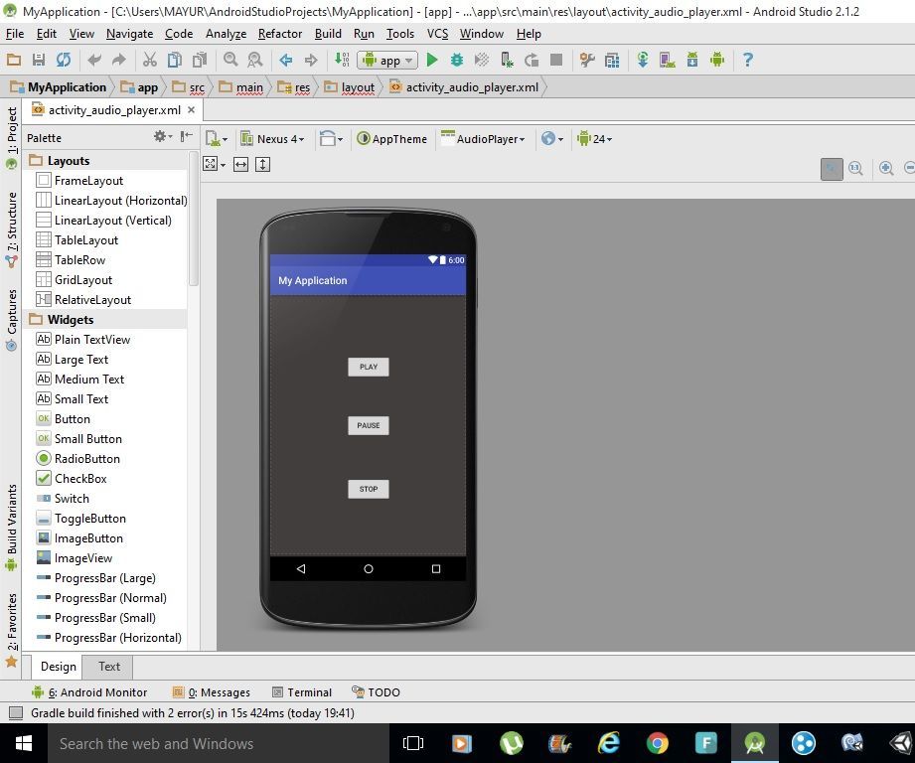Screen dimensions: 915x763
Task: Click the Help question mark icon
Action: pos(747,60)
